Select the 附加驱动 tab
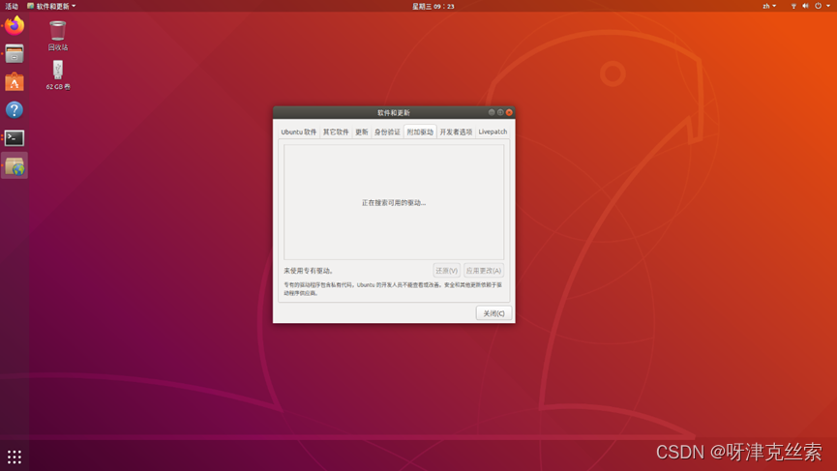The height and width of the screenshot is (471, 837). click(x=420, y=132)
